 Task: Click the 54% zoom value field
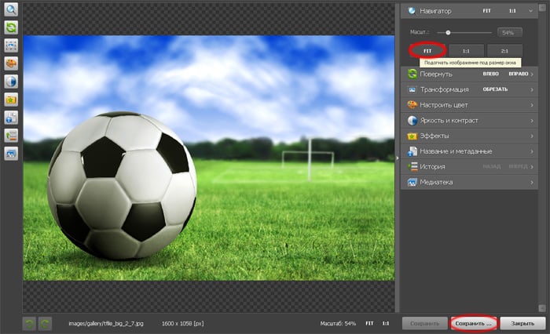506,32
